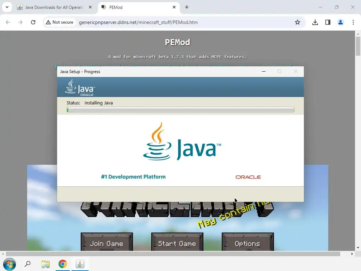
Task: Reload the PEMod page
Action: tap(33, 22)
